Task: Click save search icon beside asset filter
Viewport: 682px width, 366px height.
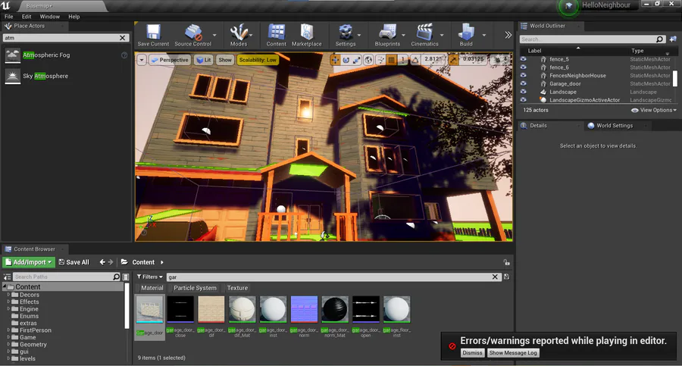Action: pos(506,277)
